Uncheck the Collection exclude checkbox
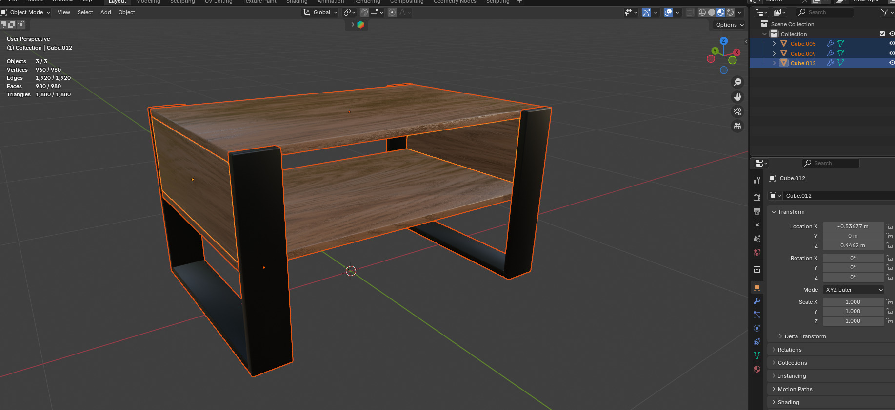 tap(882, 34)
